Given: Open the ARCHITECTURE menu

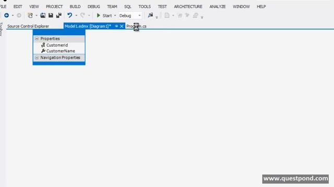Looking at the screenshot, I should pos(188,7).
